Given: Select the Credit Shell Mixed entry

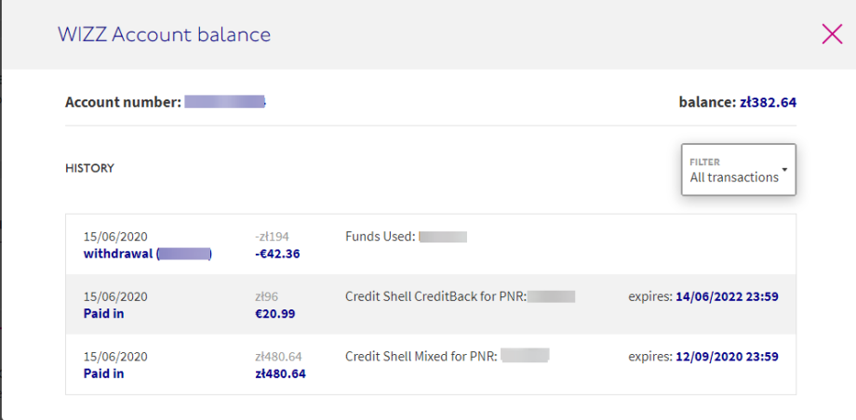Looking at the screenshot, I should point(421,356).
